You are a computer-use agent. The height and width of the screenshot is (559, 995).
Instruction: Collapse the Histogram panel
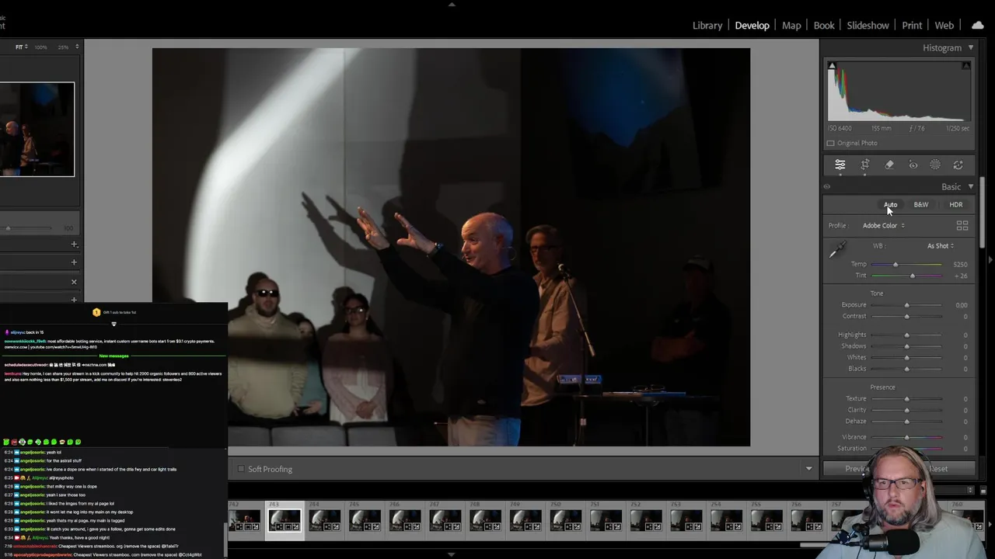970,47
